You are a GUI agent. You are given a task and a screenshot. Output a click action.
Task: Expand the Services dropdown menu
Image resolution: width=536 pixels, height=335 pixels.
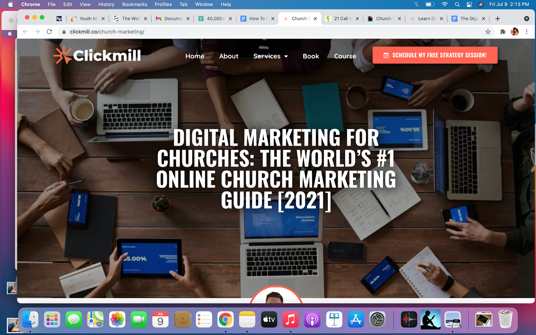[x=271, y=56]
